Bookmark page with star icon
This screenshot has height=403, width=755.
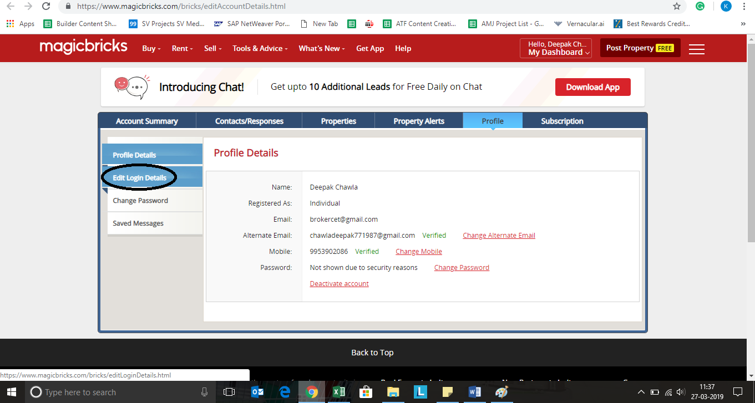[676, 7]
